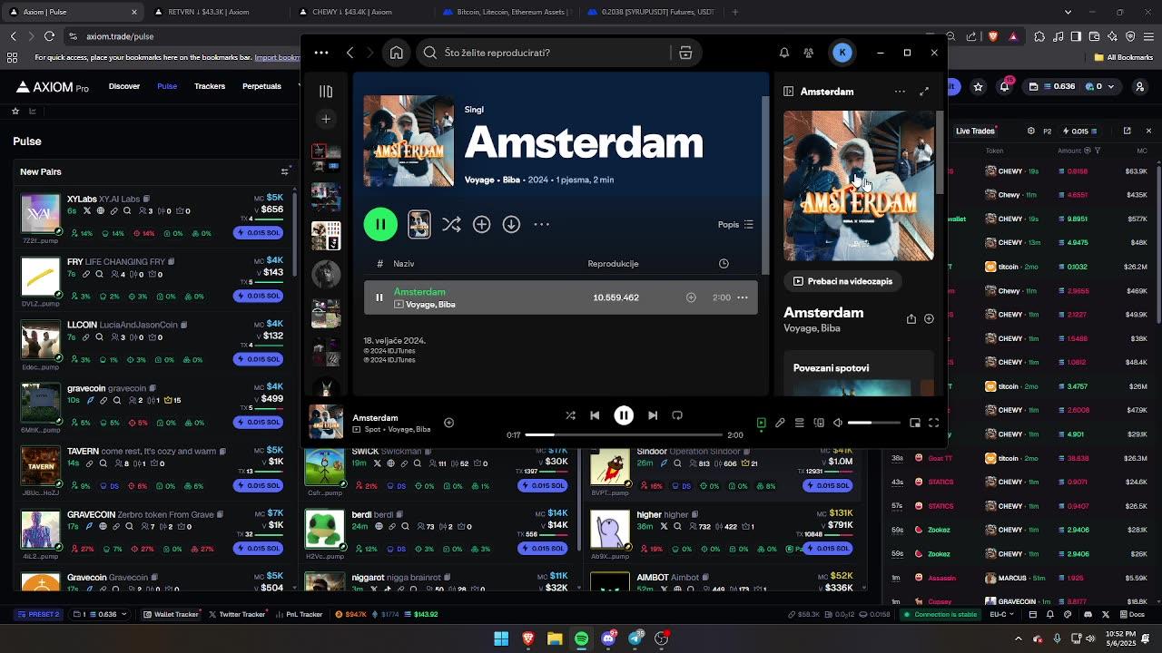Open the Amsterdam thumbnail in player bar
Viewport: 1162px width, 653px height.
[326, 423]
